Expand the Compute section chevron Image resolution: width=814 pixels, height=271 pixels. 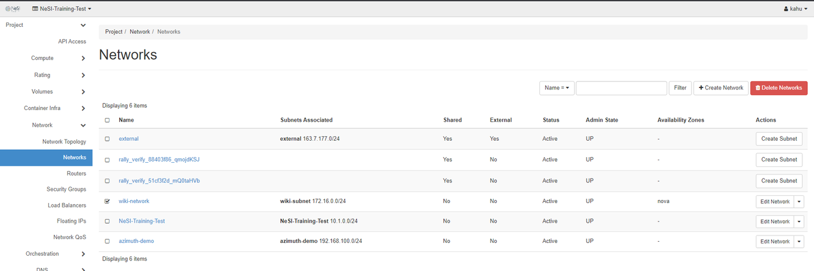pos(83,59)
